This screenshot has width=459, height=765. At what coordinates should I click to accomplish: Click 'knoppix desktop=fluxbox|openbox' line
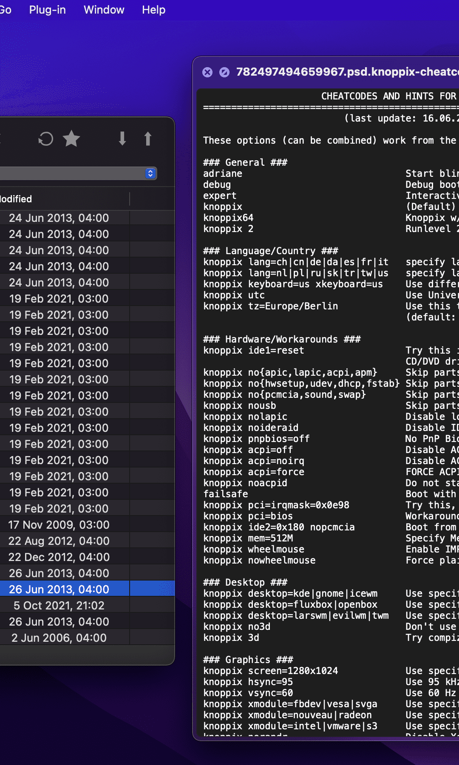coord(290,604)
